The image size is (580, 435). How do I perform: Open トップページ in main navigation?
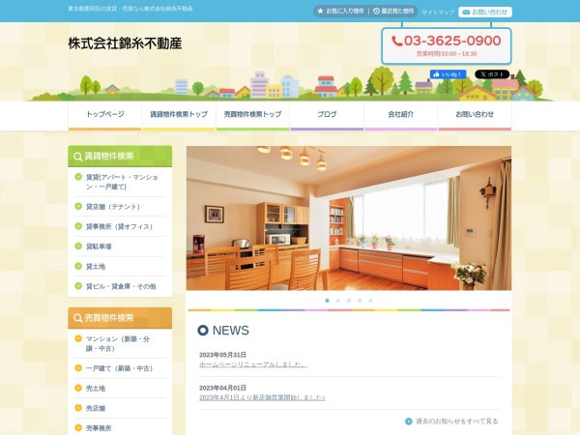click(105, 114)
